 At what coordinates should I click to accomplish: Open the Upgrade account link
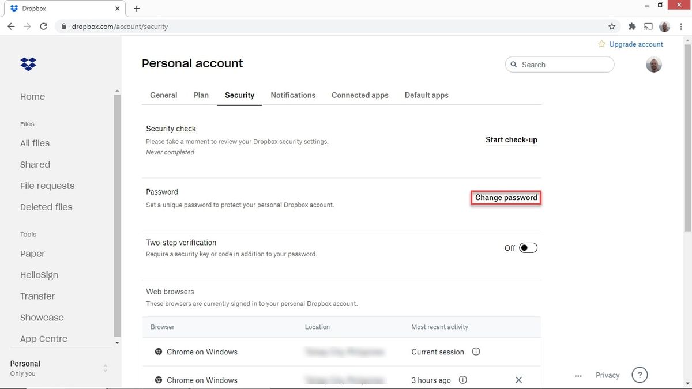[636, 44]
